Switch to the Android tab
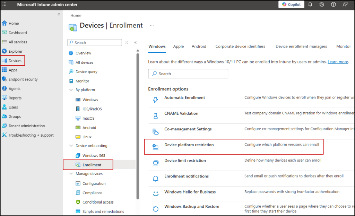Viewport: 355px width, 216px height. tap(199, 46)
